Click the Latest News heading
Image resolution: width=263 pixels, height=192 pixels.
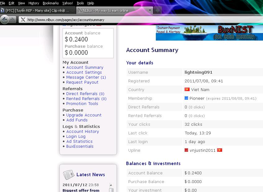click(x=90, y=175)
